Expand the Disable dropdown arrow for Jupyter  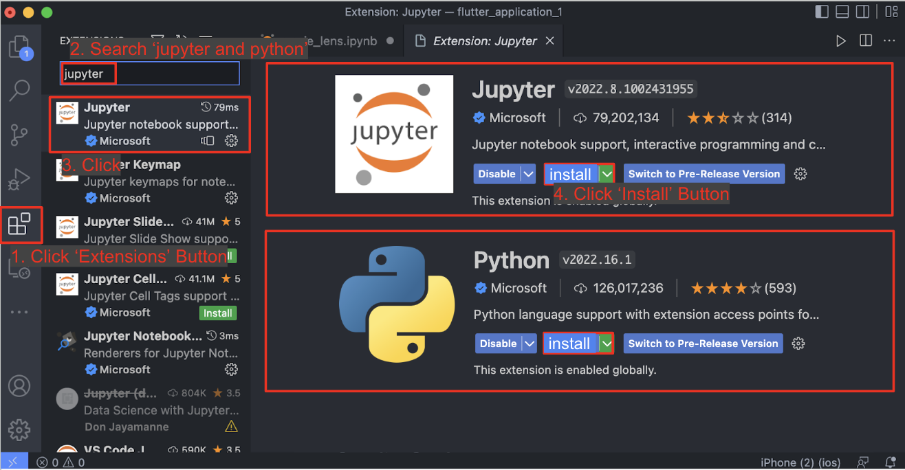pos(528,174)
